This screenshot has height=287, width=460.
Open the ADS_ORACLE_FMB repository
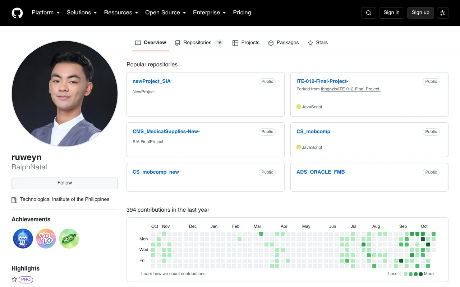click(x=321, y=172)
